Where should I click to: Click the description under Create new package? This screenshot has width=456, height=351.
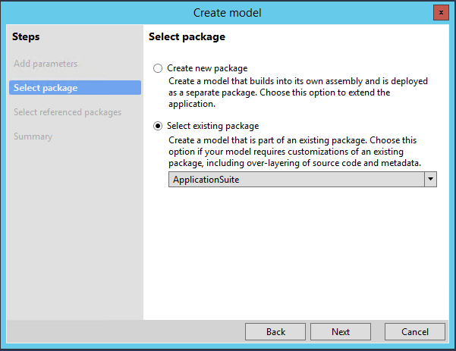288,92
